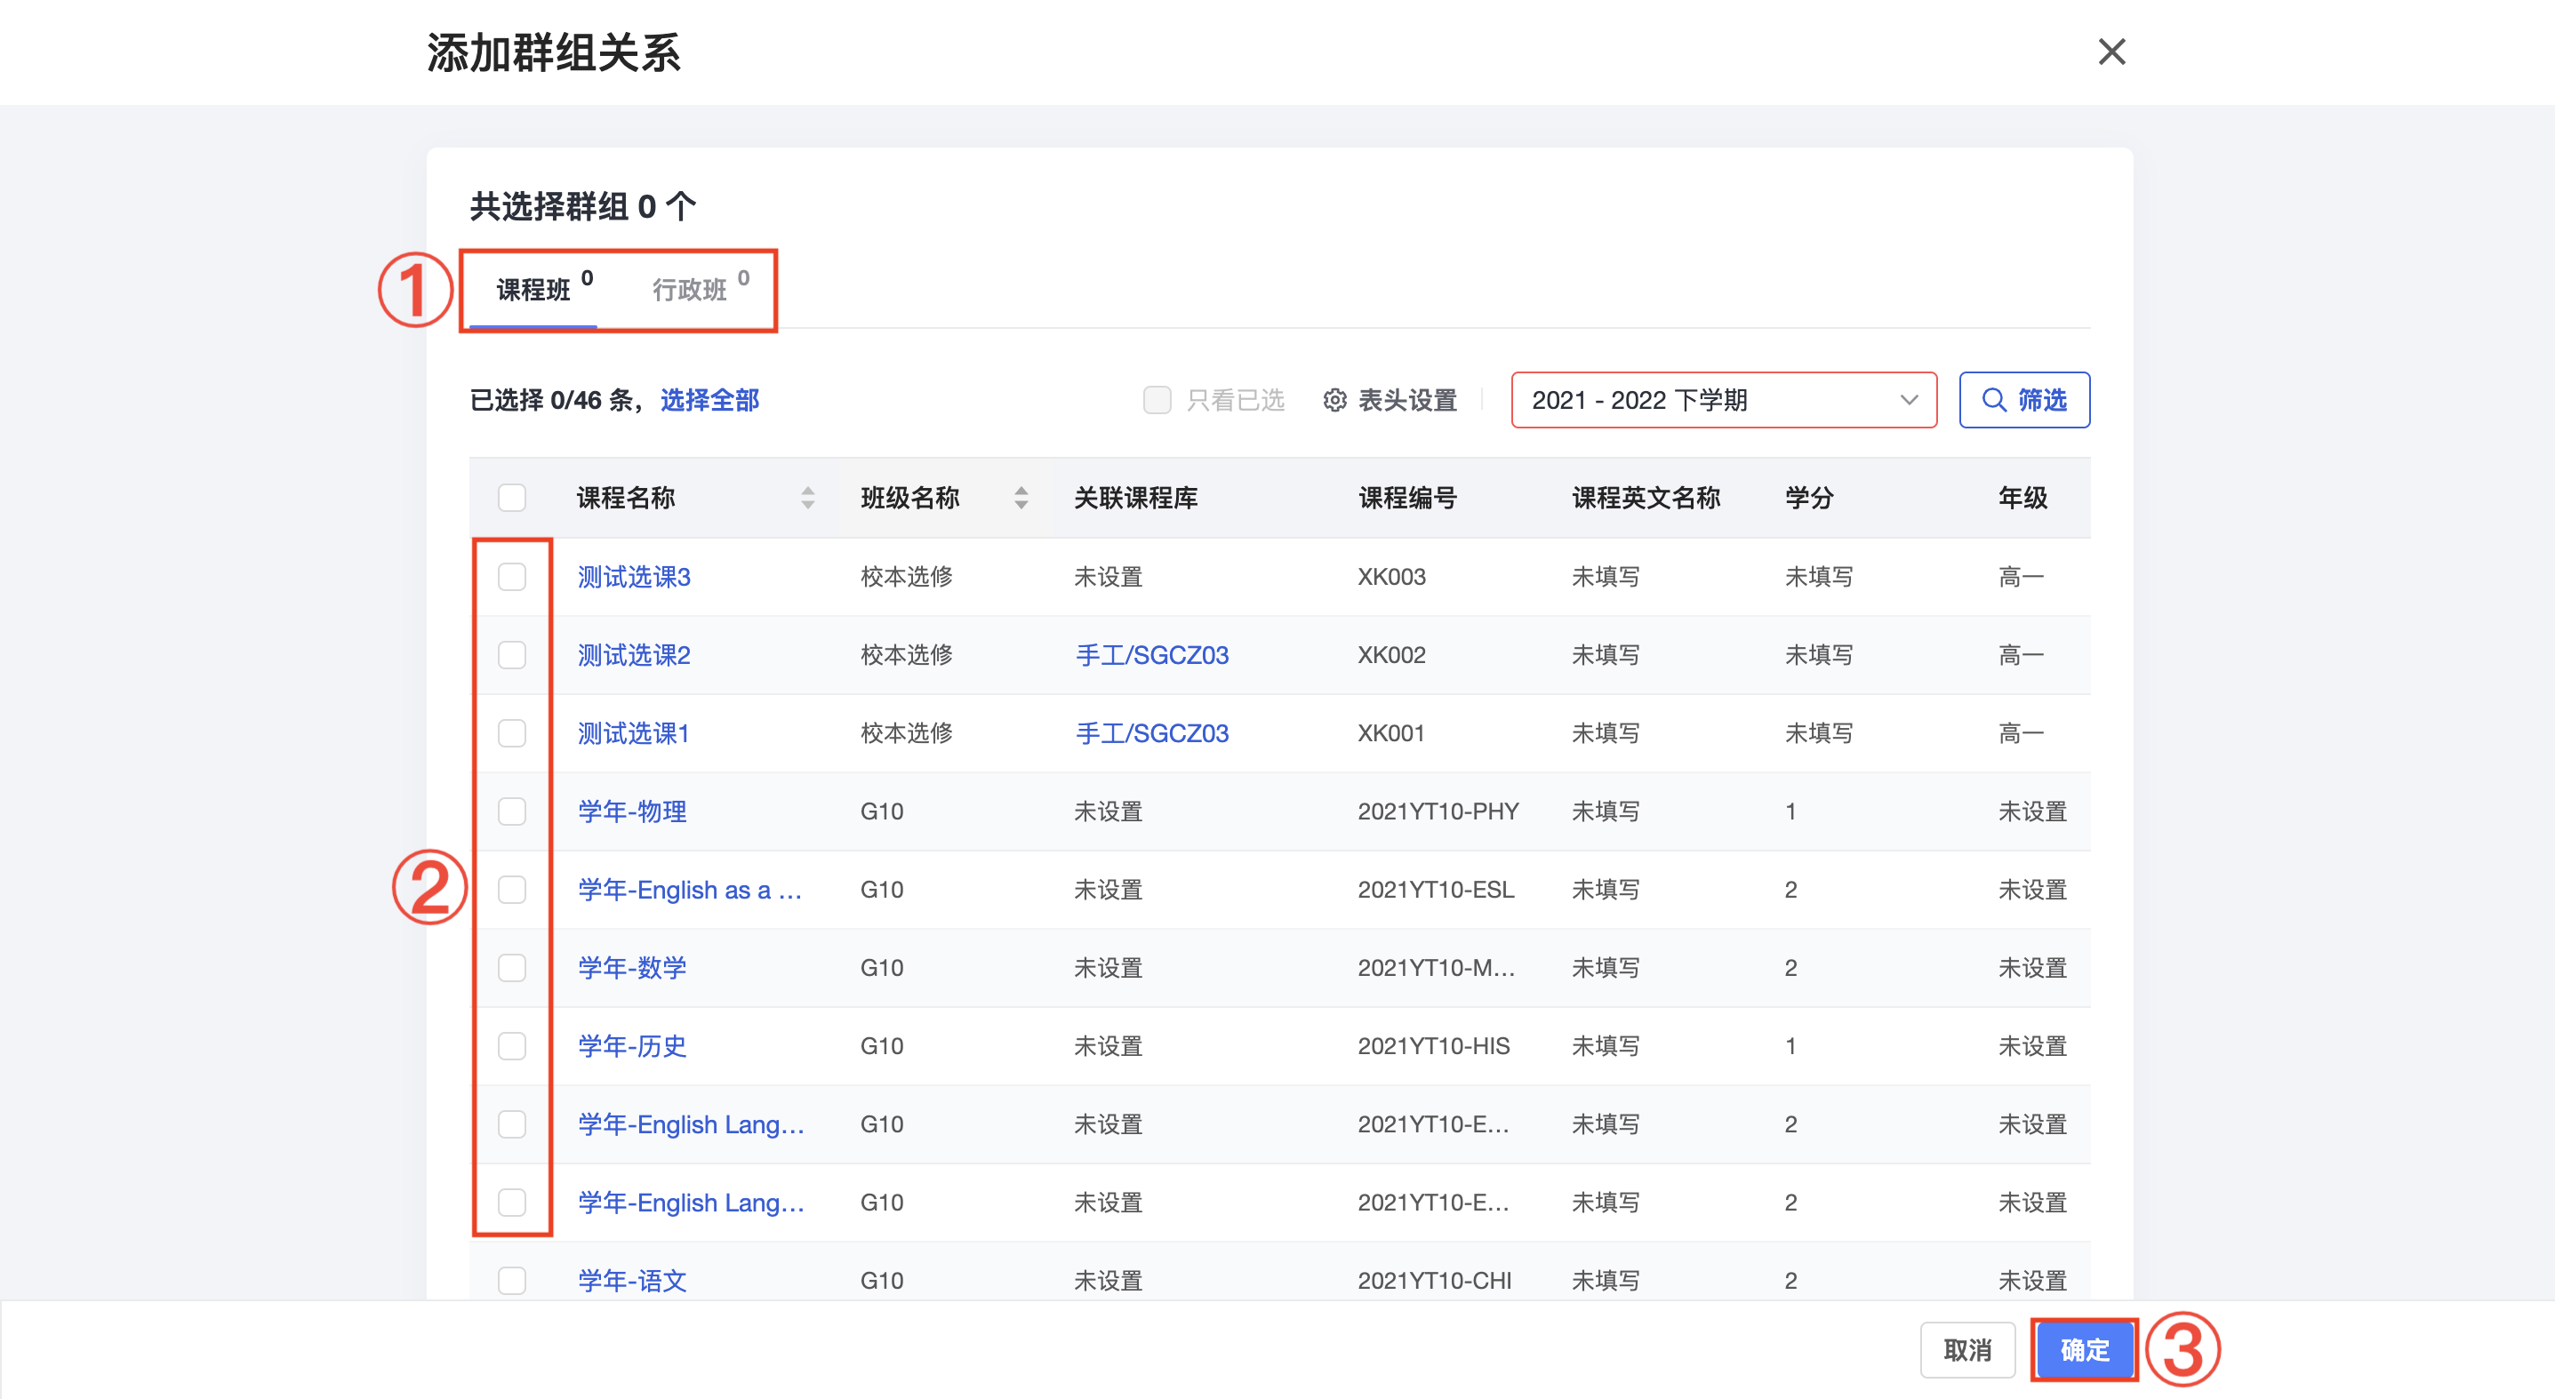Open 手工/SGCZ03 link in 测试选课1 row
The height and width of the screenshot is (1399, 2555).
pyautogui.click(x=1152, y=733)
